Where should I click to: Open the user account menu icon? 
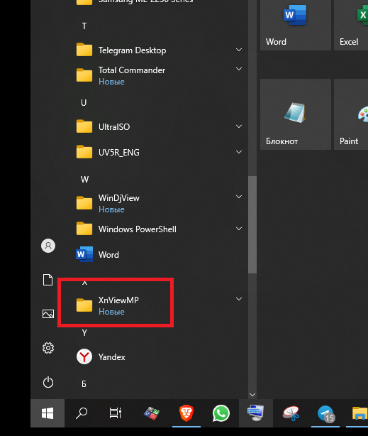click(48, 246)
